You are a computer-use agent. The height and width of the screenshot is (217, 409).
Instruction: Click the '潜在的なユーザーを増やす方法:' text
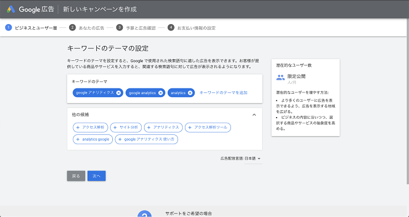click(302, 92)
